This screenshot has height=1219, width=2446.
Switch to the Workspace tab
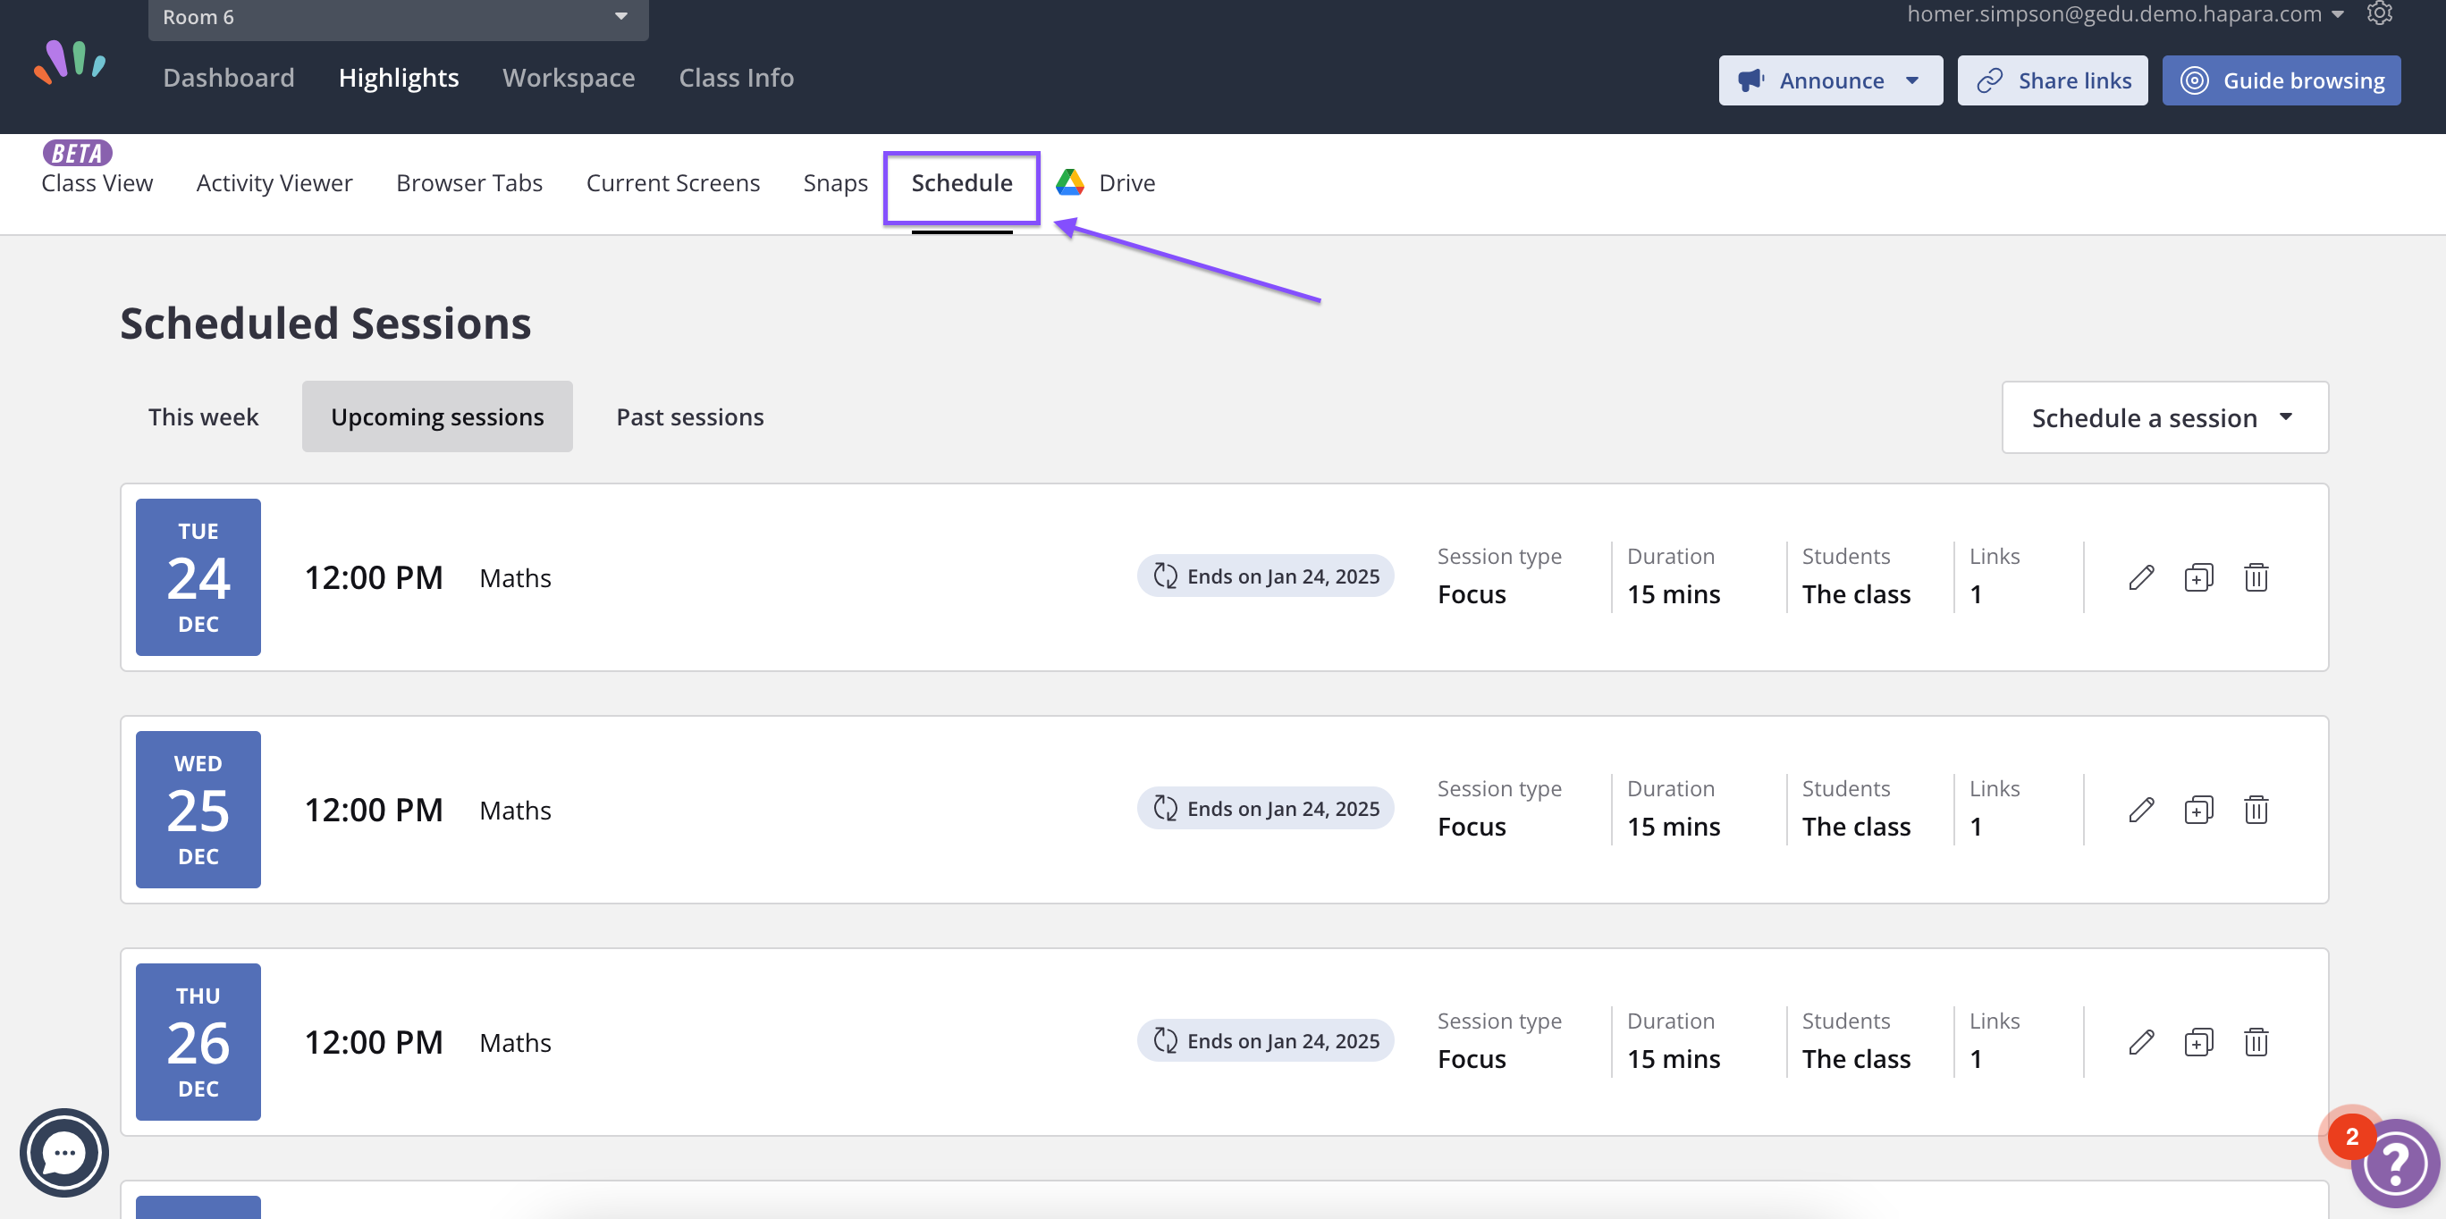pyautogui.click(x=569, y=78)
